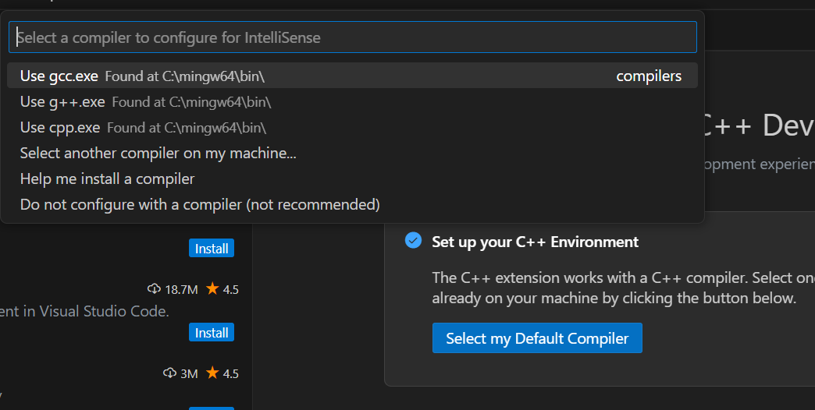The height and width of the screenshot is (410, 815).
Task: Click the compiler search input field
Action: [x=352, y=37]
